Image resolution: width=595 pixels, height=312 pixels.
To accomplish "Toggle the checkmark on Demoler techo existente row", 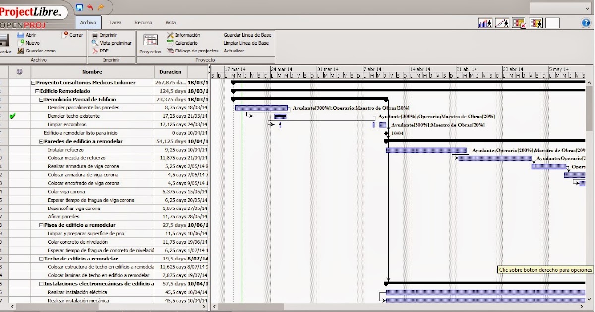I will click(13, 116).
